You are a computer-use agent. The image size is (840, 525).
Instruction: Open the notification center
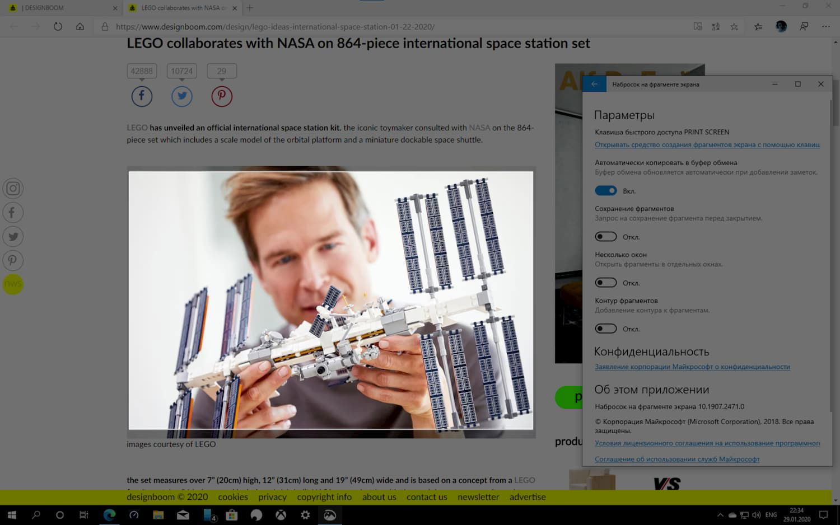coord(823,515)
